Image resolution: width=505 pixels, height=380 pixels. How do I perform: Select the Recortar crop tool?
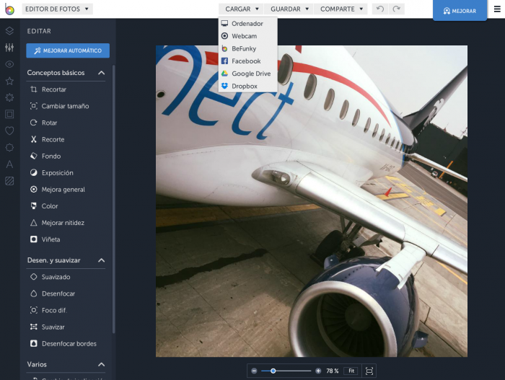pyautogui.click(x=54, y=89)
